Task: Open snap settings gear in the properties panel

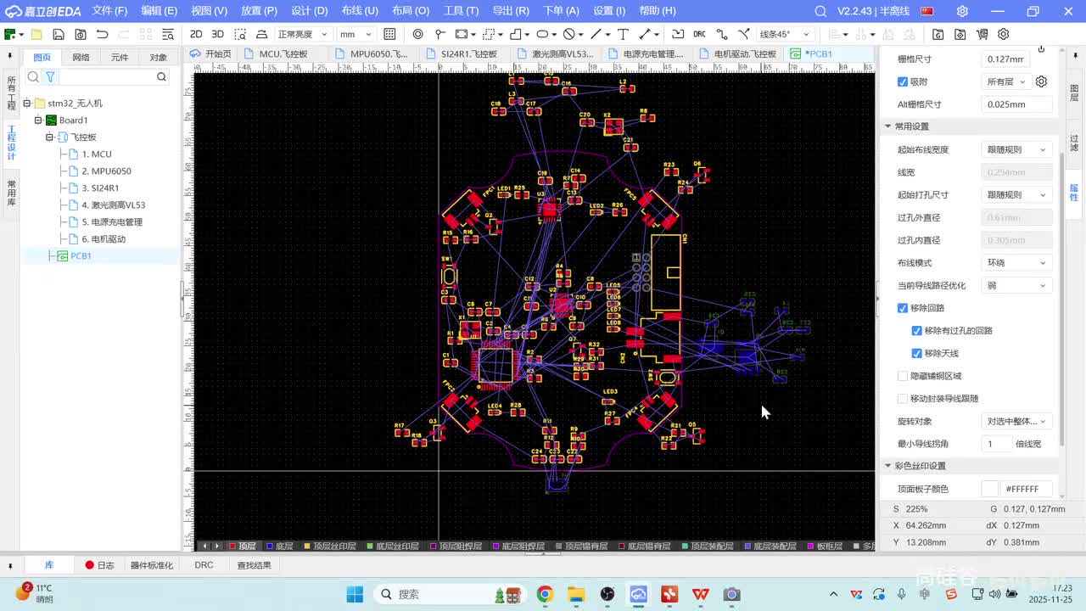Action: (x=1041, y=81)
